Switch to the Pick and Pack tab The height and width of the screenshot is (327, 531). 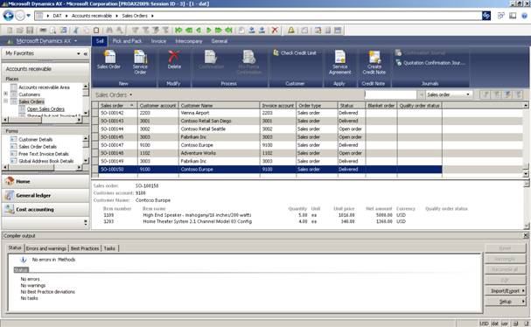[x=128, y=41]
